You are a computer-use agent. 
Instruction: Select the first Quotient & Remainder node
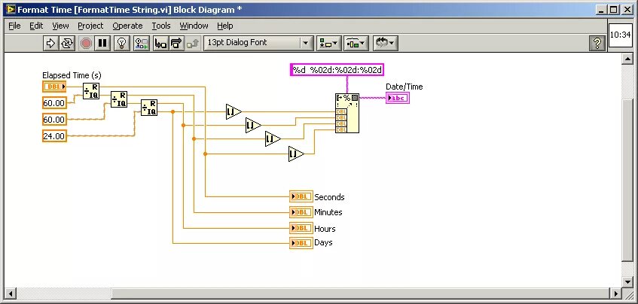tap(91, 91)
